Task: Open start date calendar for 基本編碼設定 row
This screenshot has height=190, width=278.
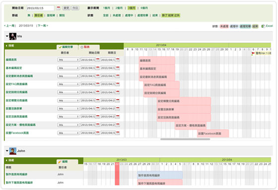Action: pos(98,68)
